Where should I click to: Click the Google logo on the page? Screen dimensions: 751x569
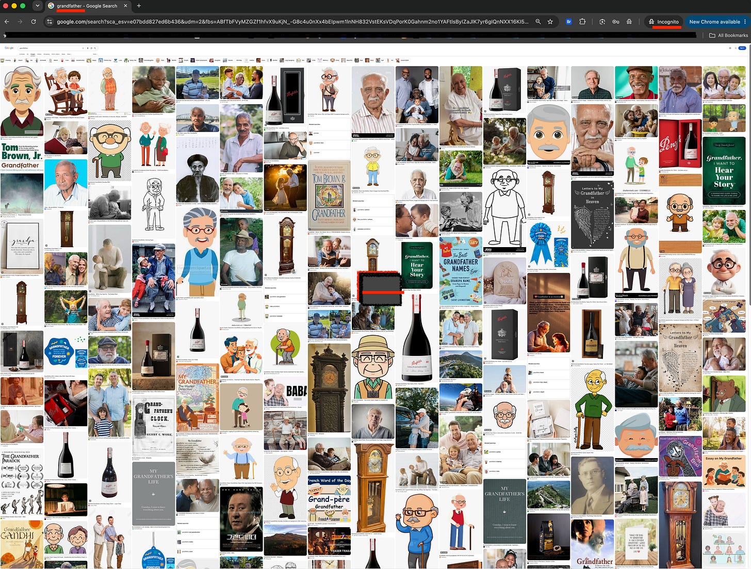9,48
